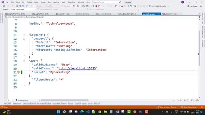Save the current file icon
Viewport: 205px width, 115px height.
click(20, 6)
